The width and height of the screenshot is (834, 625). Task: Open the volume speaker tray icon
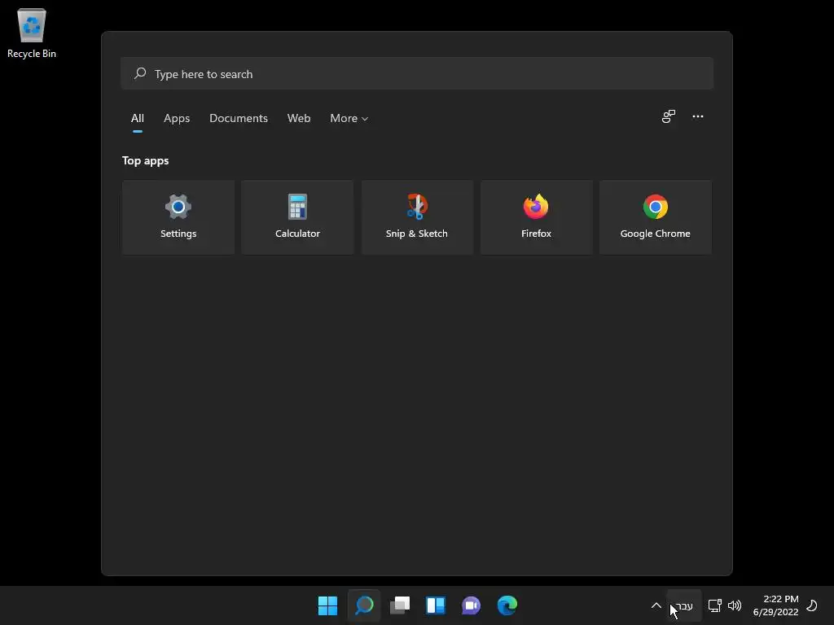735,605
